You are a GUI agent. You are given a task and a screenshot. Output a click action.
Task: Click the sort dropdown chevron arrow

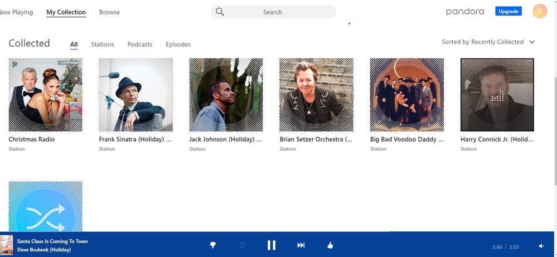coord(532,42)
